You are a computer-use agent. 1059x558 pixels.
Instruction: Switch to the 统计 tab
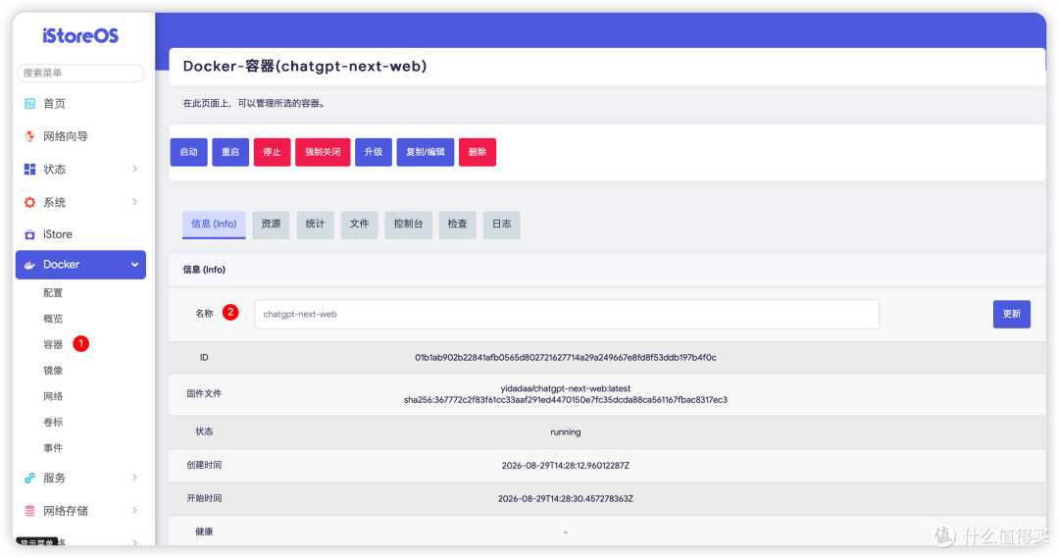coord(316,225)
